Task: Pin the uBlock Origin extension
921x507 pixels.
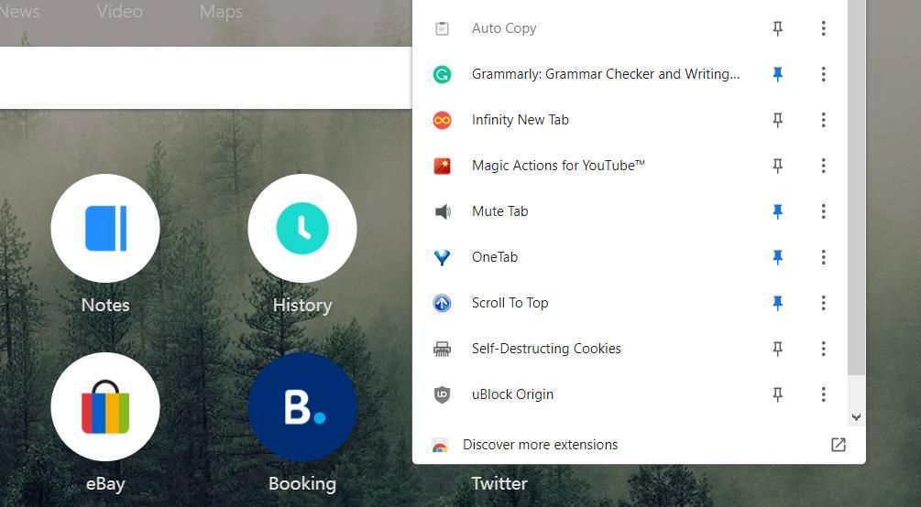Action: click(x=778, y=394)
